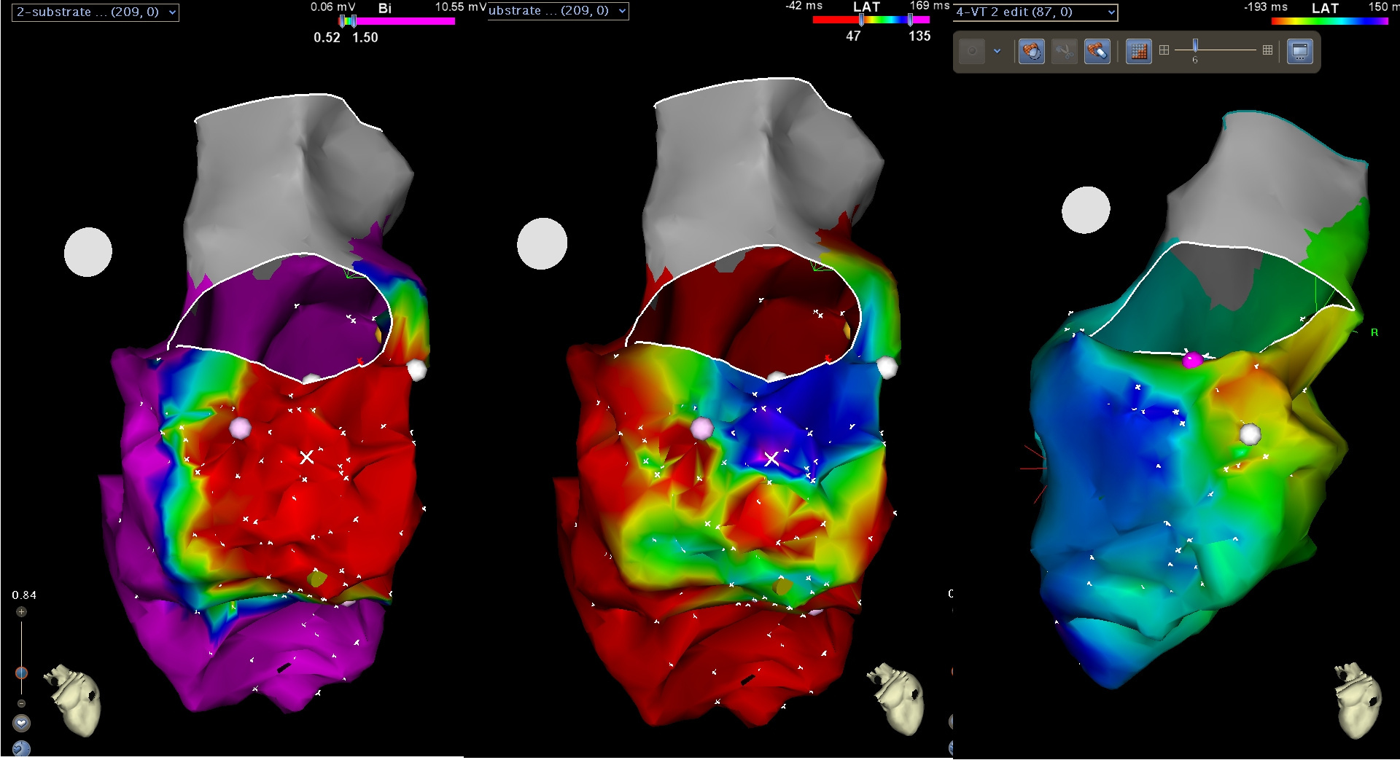Open the 4-VT 2 edit map dropdown

coord(1035,12)
